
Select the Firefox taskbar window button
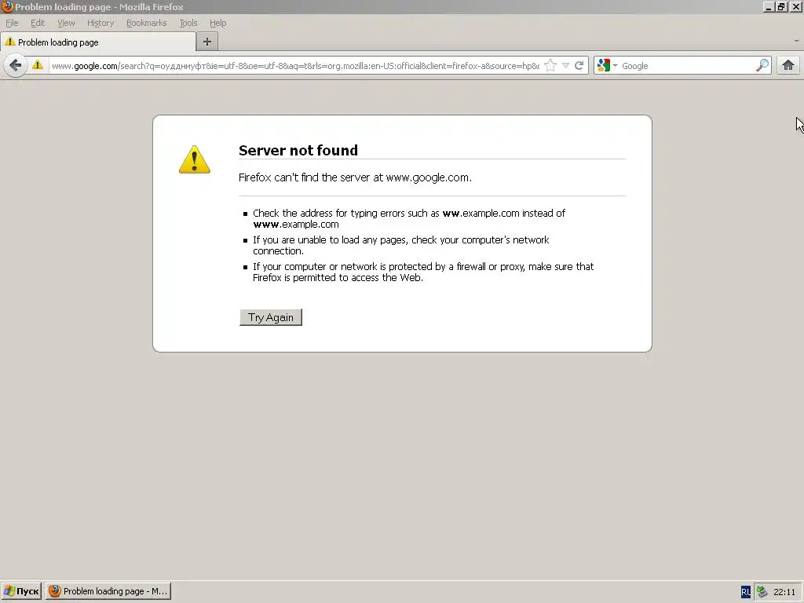pos(108,591)
